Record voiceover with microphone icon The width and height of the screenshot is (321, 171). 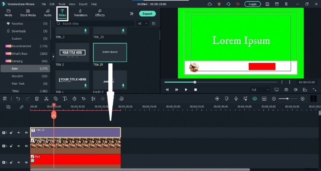click(x=236, y=99)
